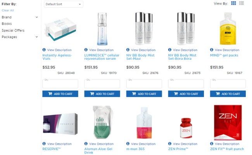Open the ZEN Fit fruit punch product image
Viewport: 252px width, 155px height.
point(228,122)
